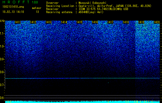
Task: Click observer name Masayuki Kobayashi
Action: point(92,3)
